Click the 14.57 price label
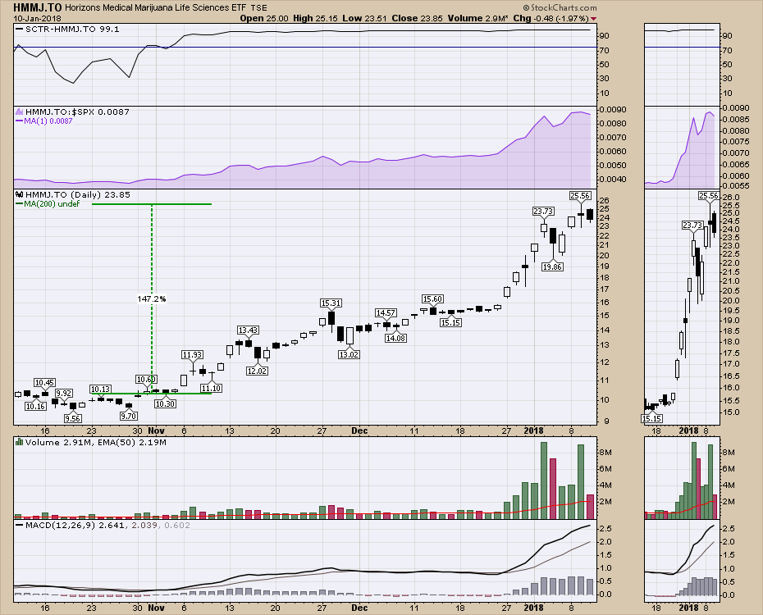Screen dimensions: 763x615 pos(386,313)
